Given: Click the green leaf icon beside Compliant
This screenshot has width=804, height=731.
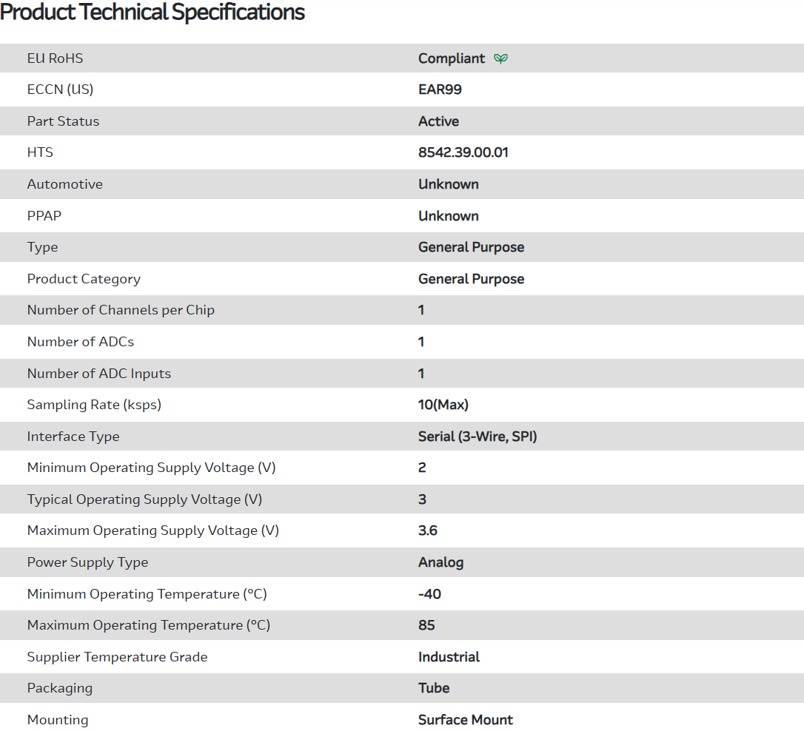Looking at the screenshot, I should coord(501,58).
